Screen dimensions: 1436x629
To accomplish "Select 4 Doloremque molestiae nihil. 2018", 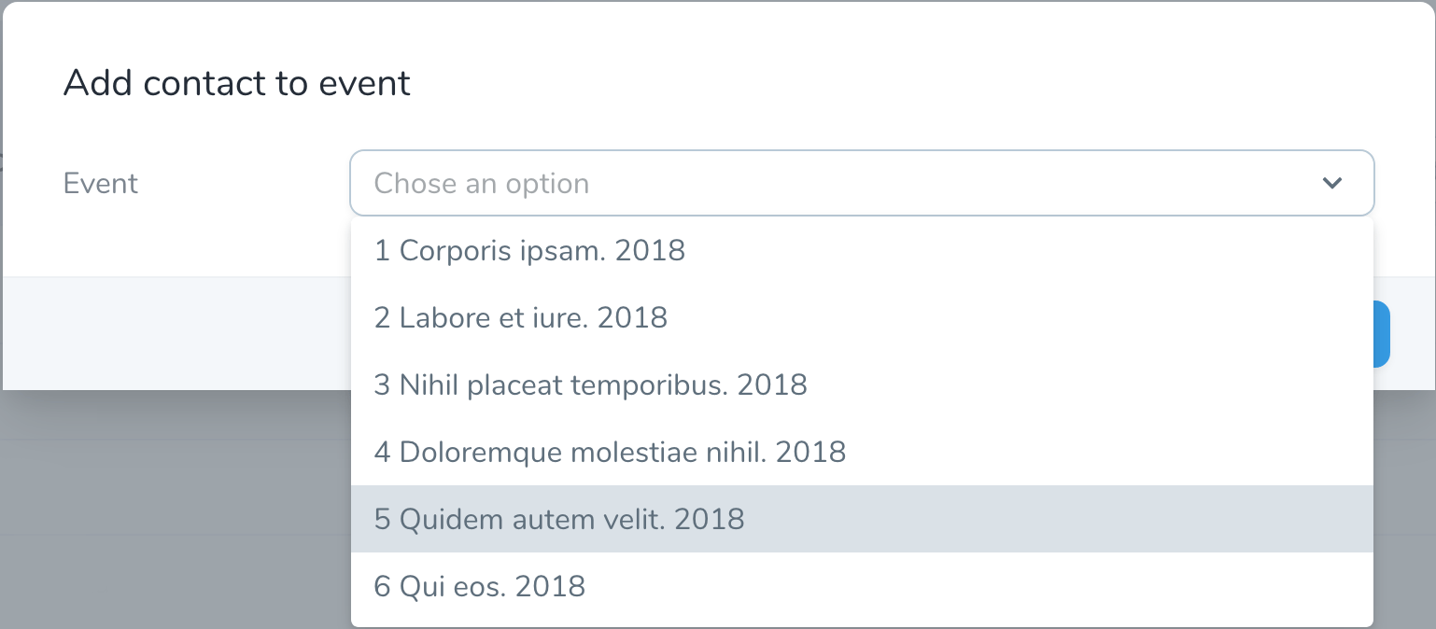I will tap(862, 452).
